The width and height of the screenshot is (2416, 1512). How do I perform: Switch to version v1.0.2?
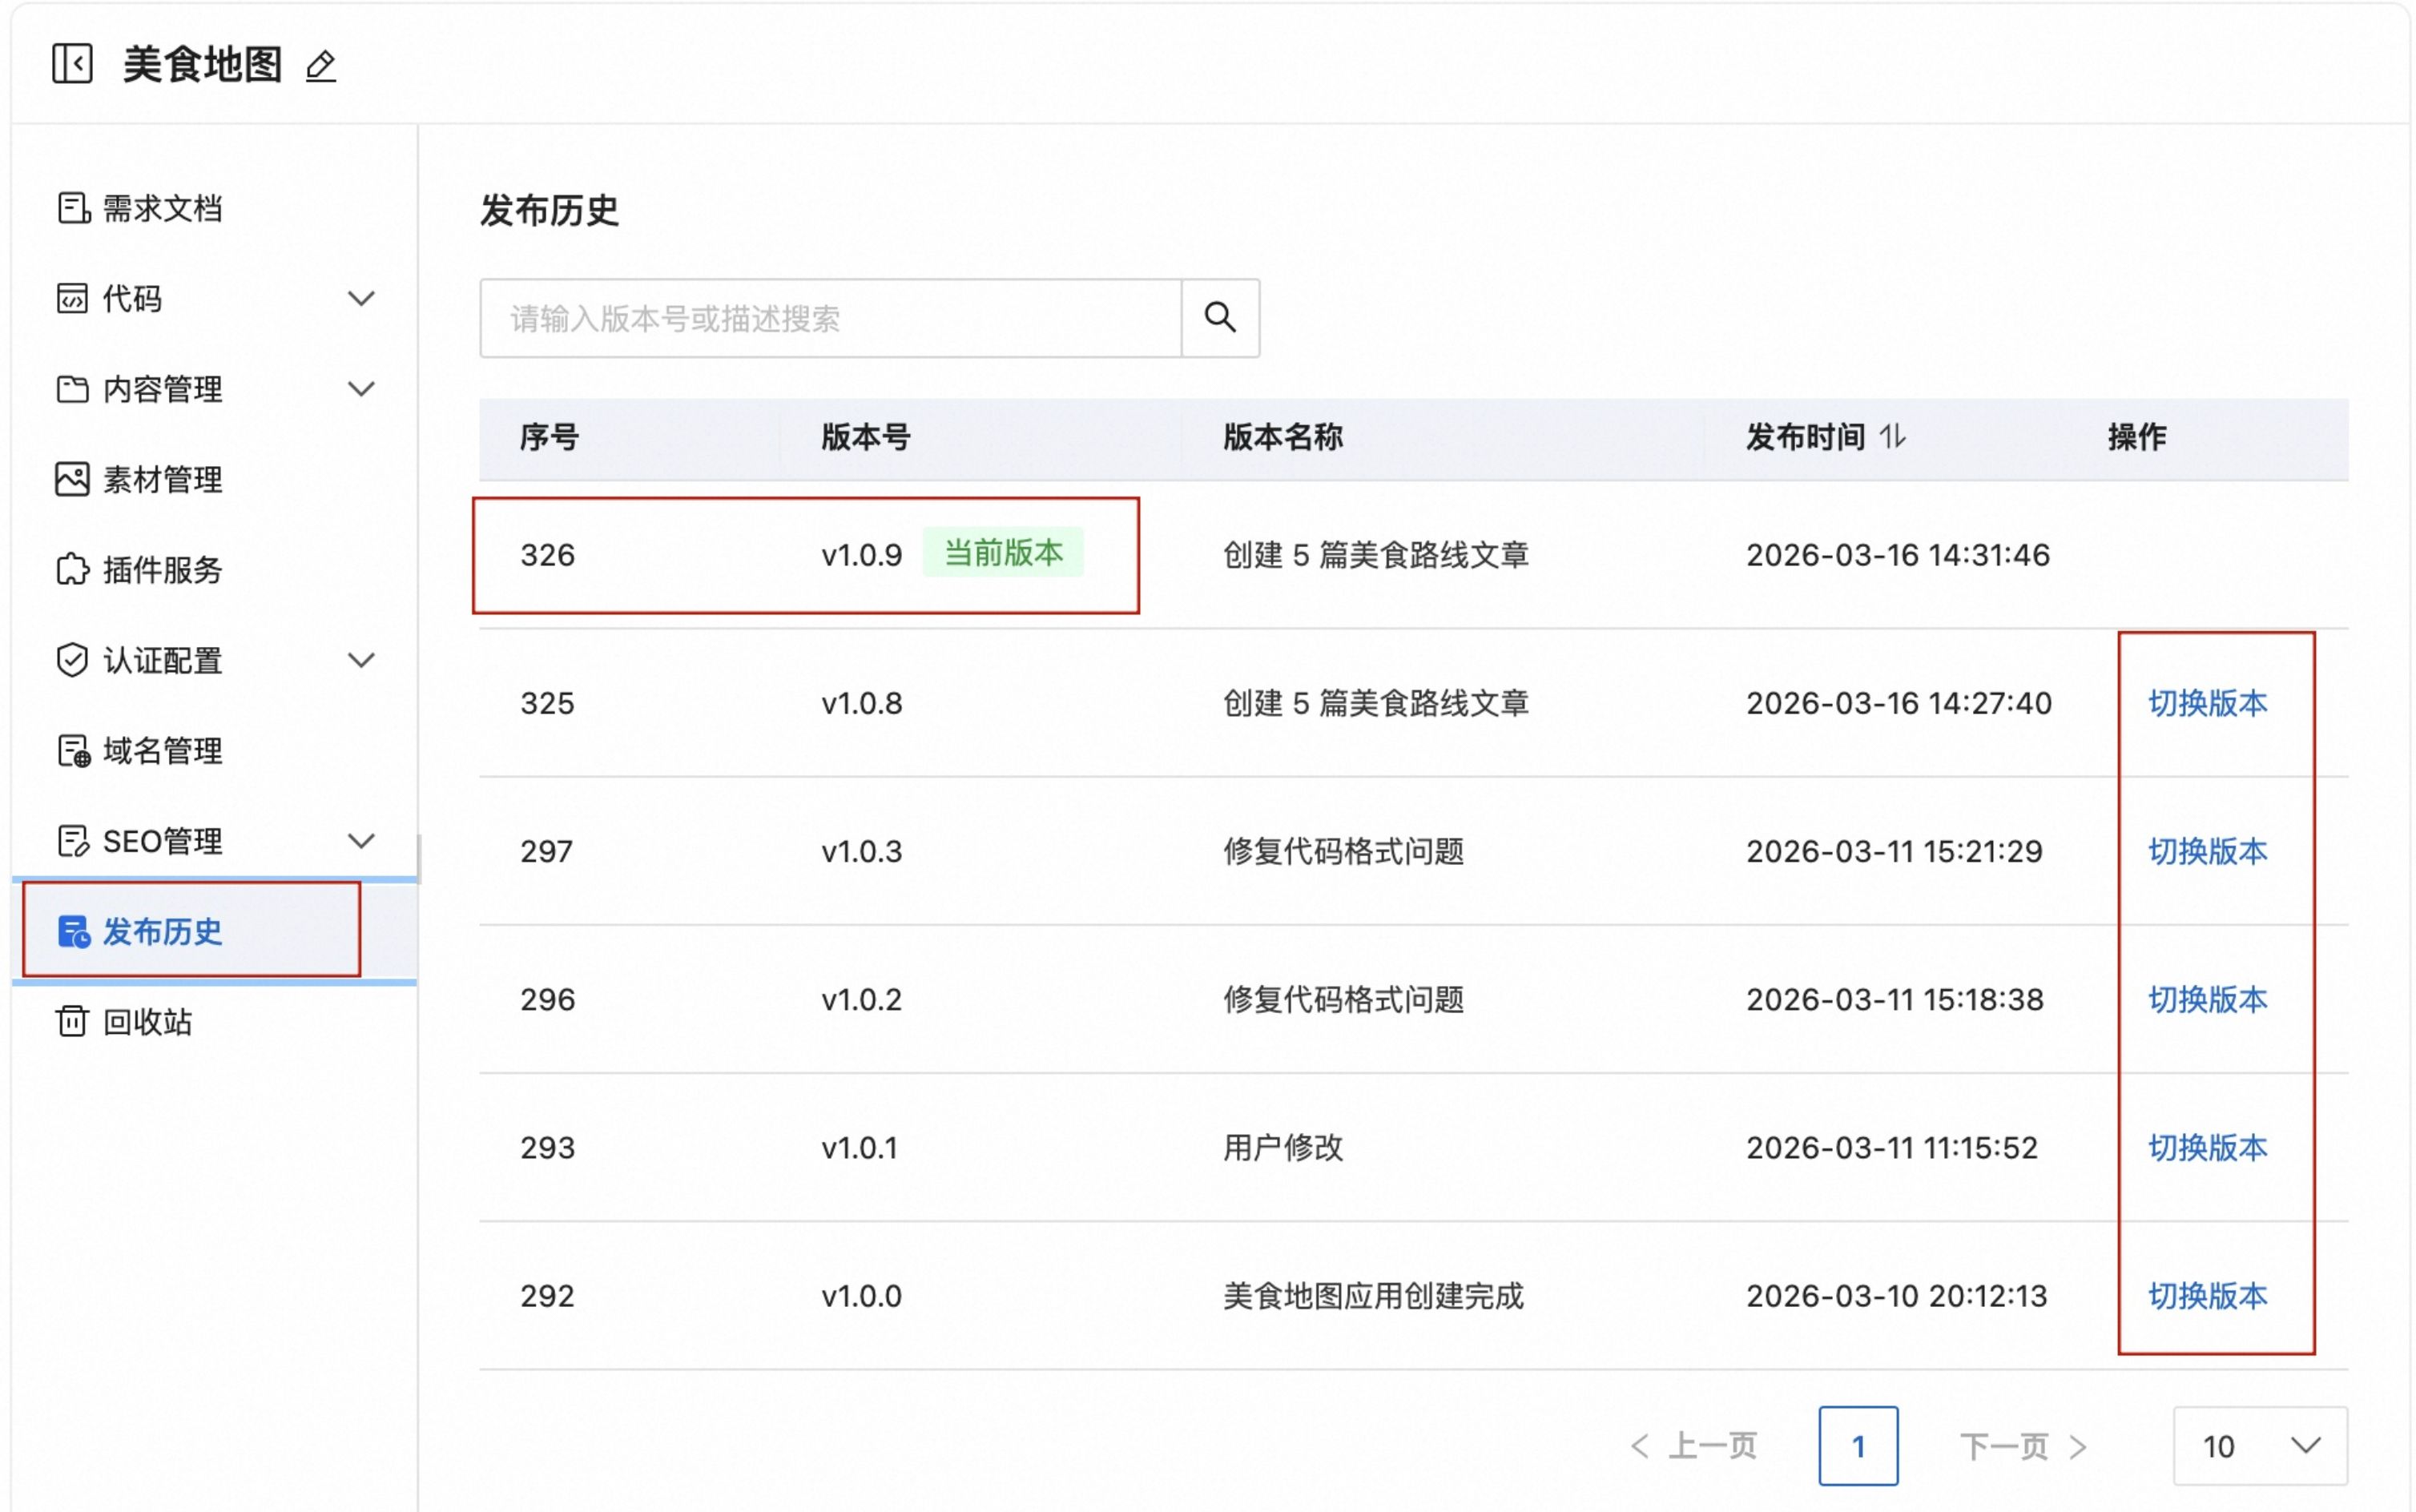pyautogui.click(x=2207, y=999)
